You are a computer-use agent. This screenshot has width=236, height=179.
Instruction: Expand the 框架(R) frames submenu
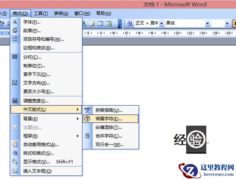(46, 136)
